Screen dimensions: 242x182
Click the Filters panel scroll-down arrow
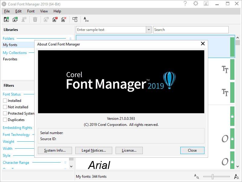point(71,167)
